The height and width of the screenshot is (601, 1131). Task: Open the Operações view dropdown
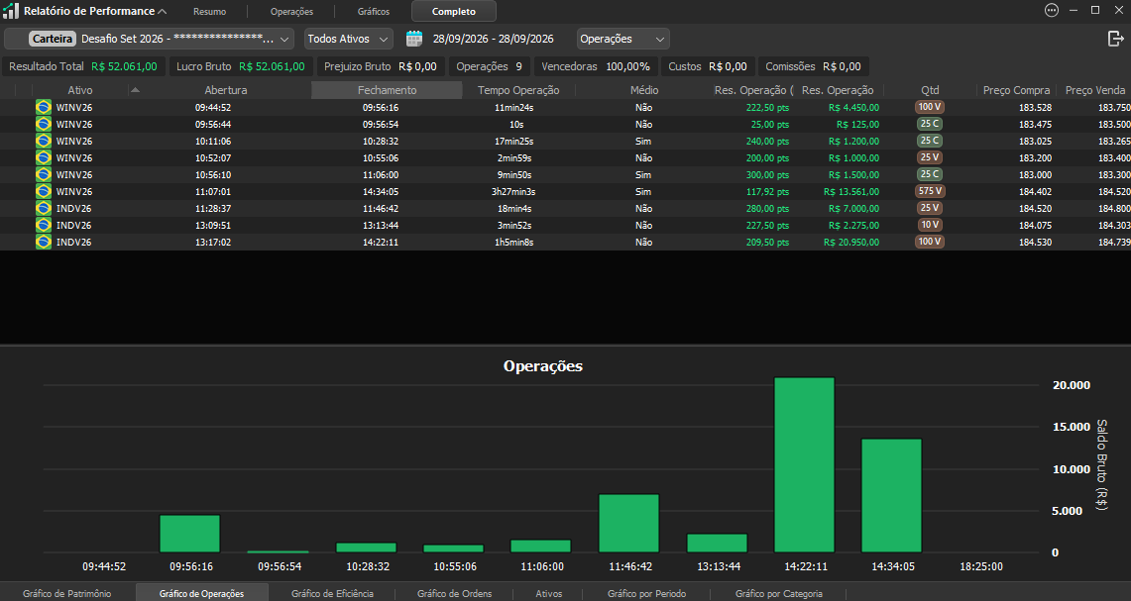[623, 39]
